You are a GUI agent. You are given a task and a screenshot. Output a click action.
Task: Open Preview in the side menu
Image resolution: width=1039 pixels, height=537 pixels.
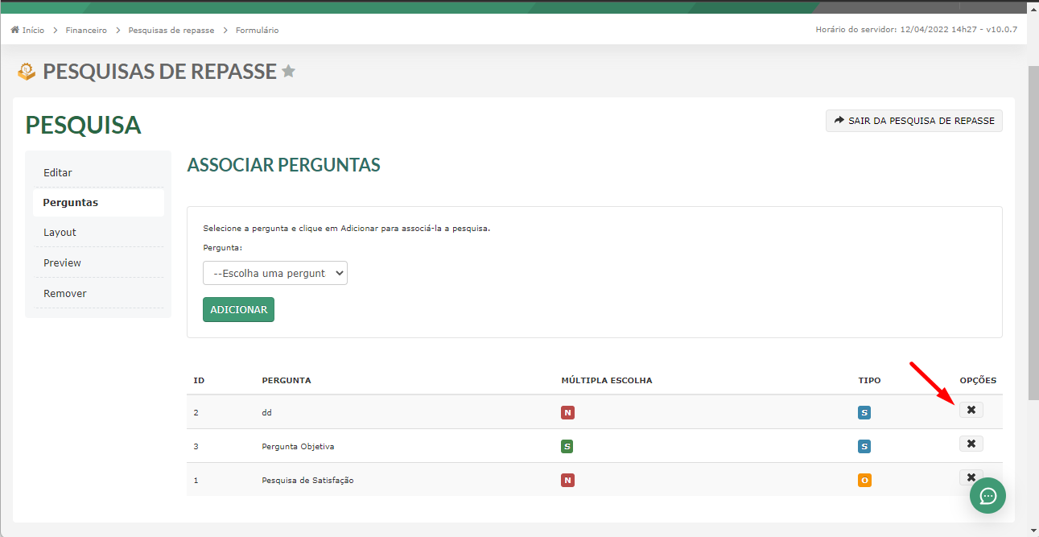click(x=98, y=262)
